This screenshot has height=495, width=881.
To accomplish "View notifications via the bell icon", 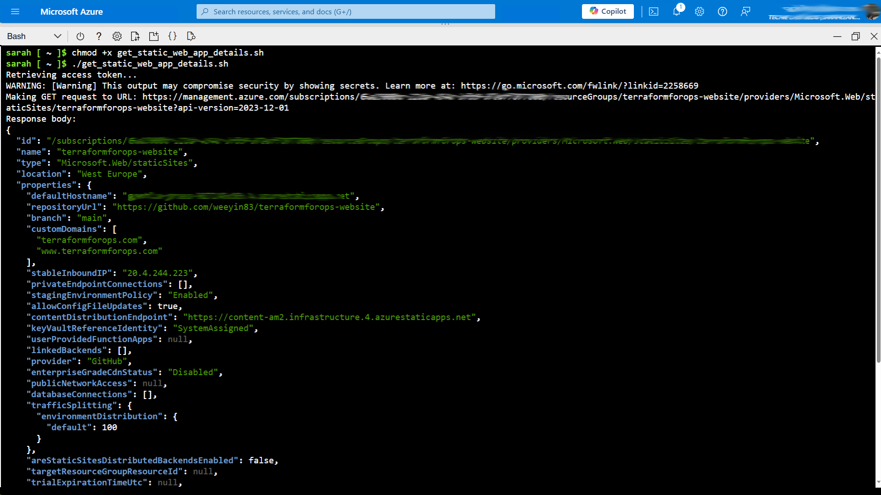I will point(676,11).
